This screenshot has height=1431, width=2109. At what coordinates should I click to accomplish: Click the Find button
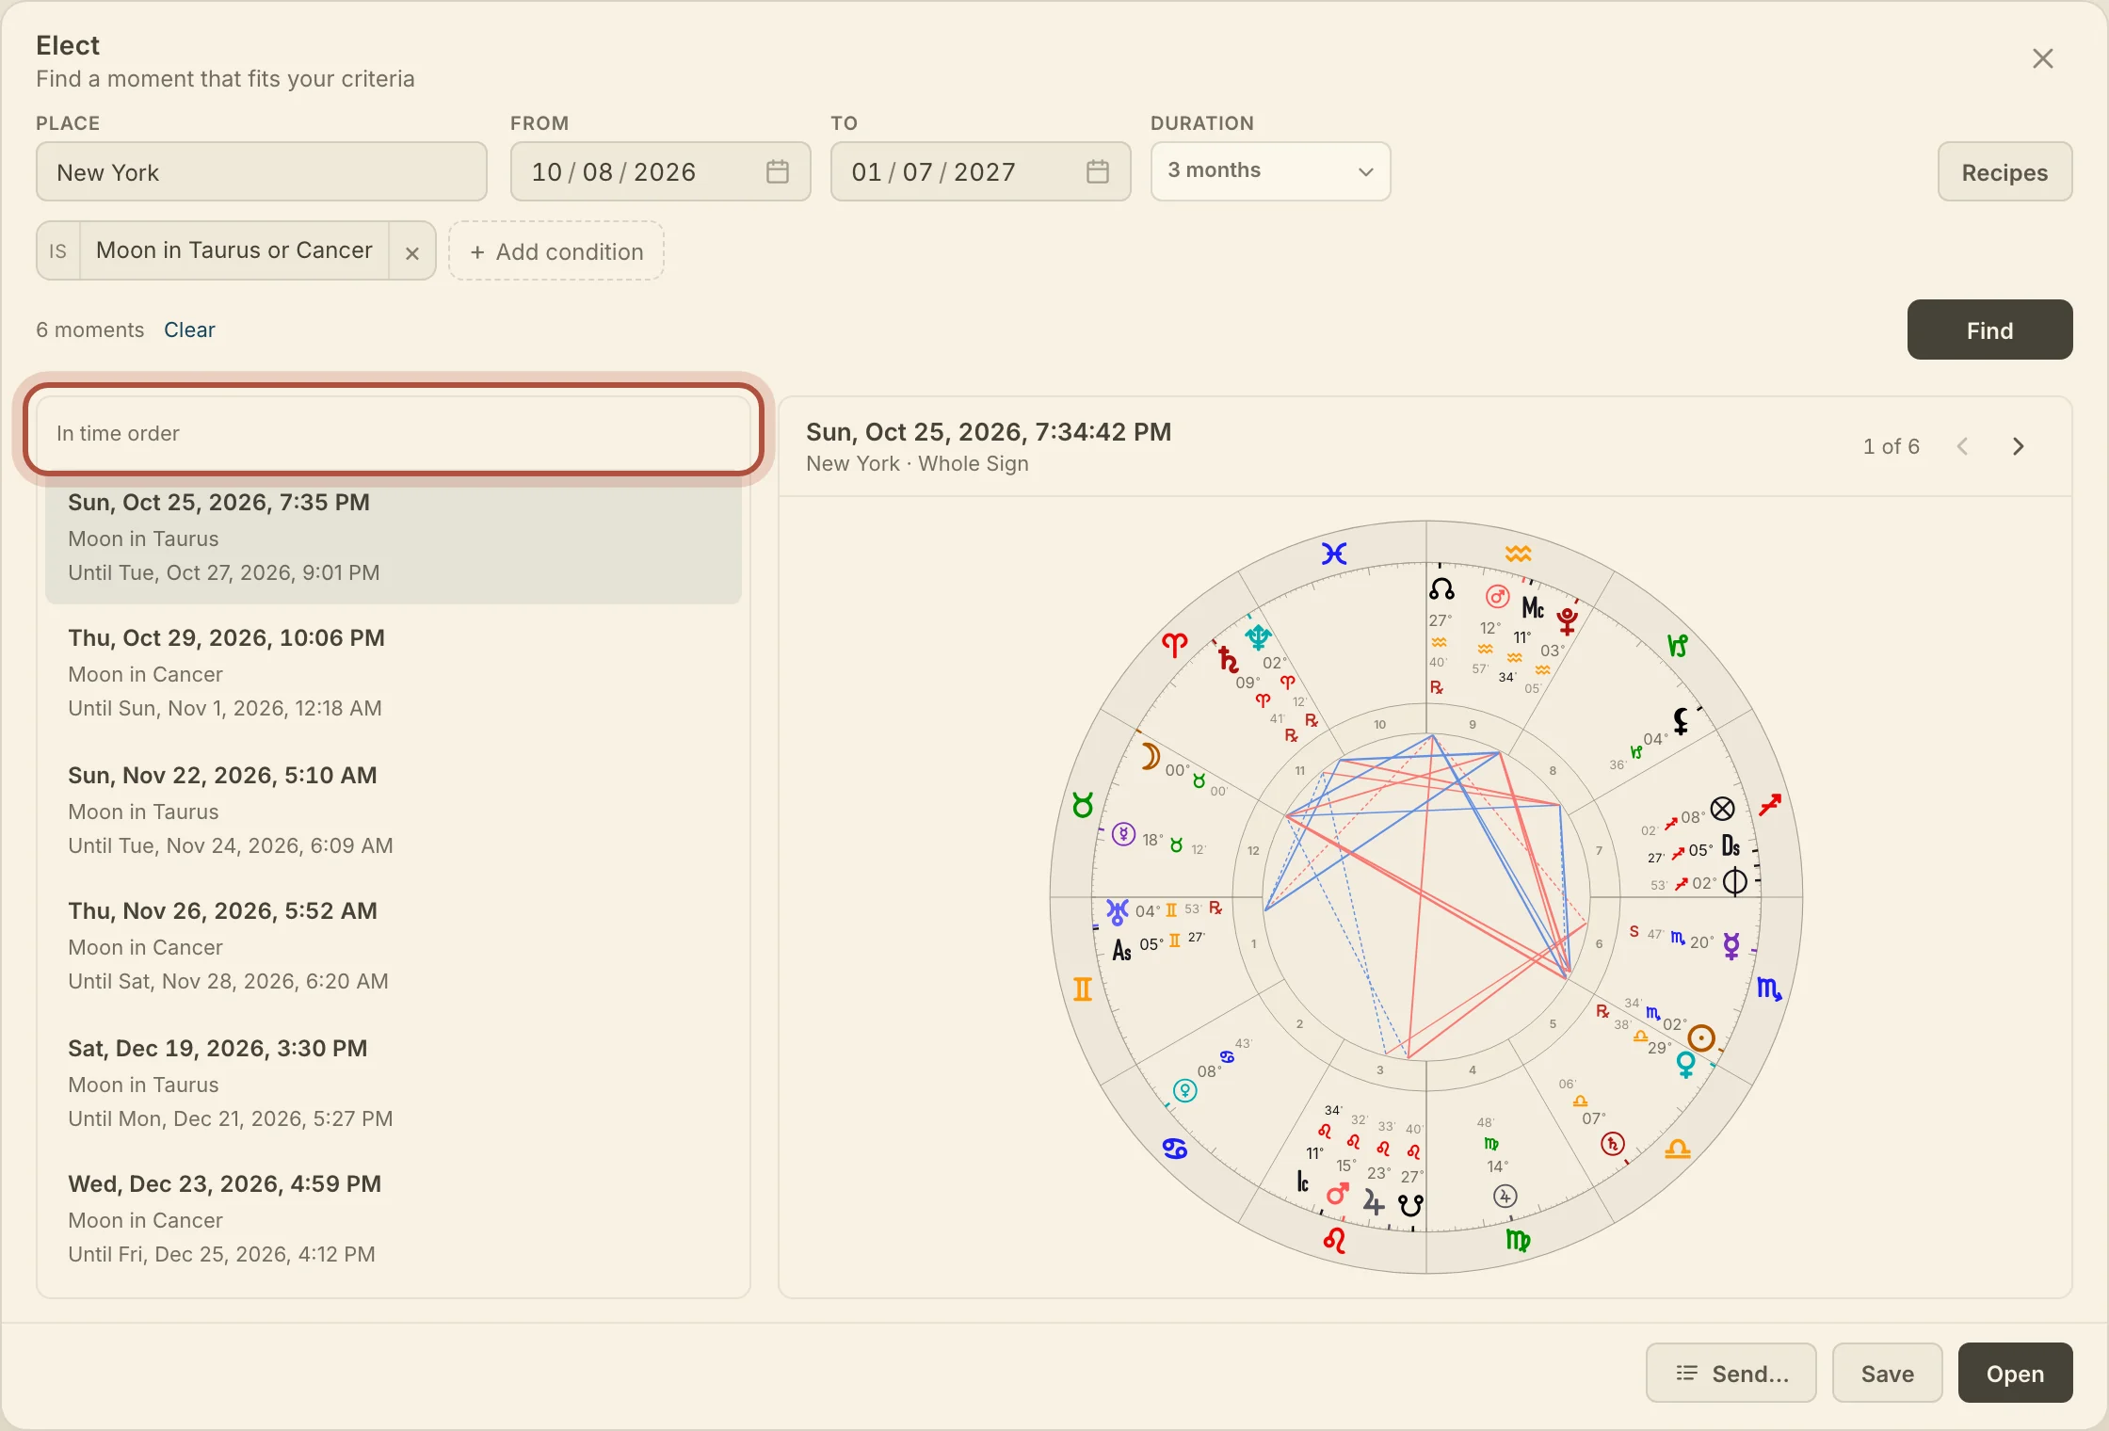tap(1989, 330)
